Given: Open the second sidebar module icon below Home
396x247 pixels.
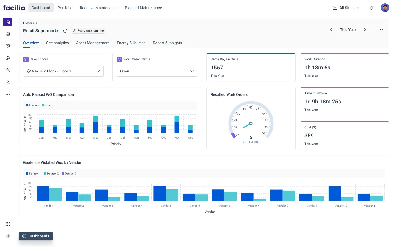Looking at the screenshot, I should 7,34.
